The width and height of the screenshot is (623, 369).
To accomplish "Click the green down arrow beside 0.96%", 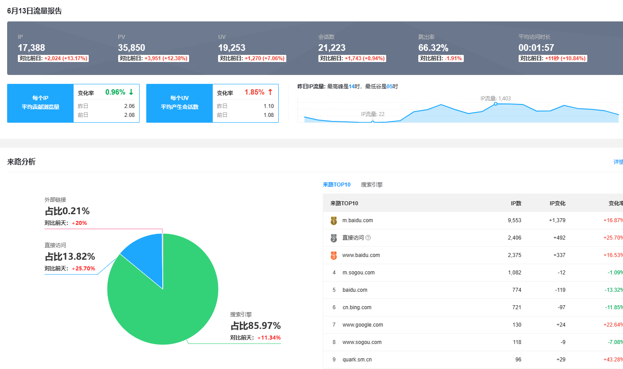I will [x=131, y=92].
